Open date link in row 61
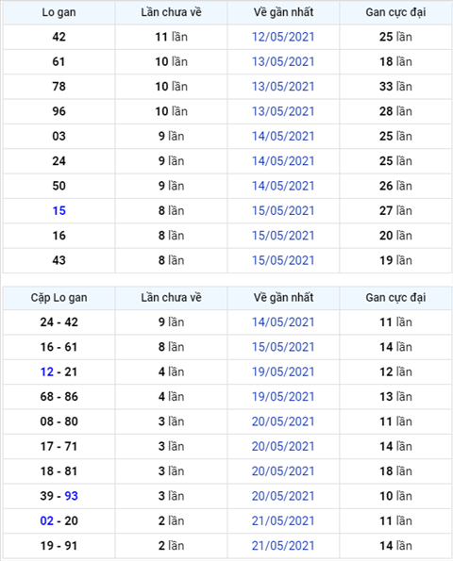The width and height of the screenshot is (453, 561). click(x=283, y=61)
